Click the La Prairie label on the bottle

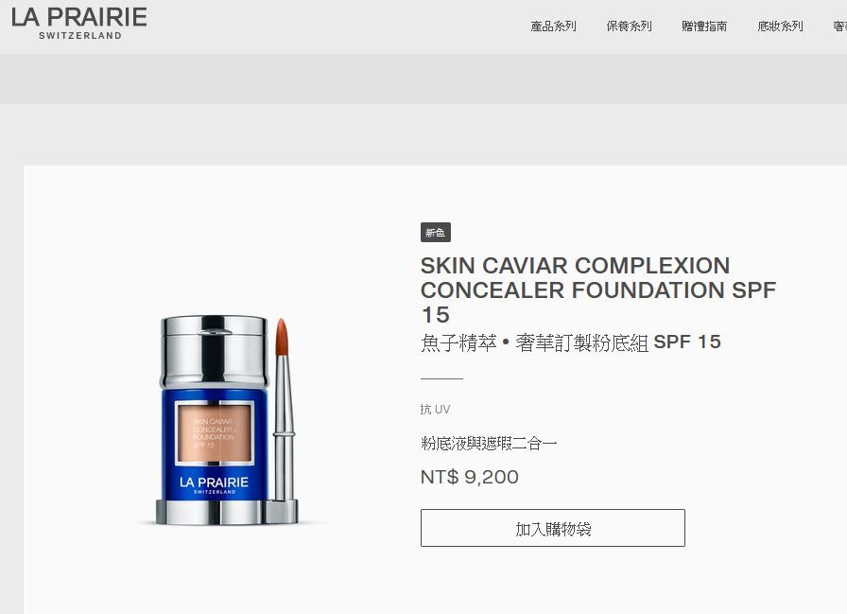pyautogui.click(x=214, y=483)
